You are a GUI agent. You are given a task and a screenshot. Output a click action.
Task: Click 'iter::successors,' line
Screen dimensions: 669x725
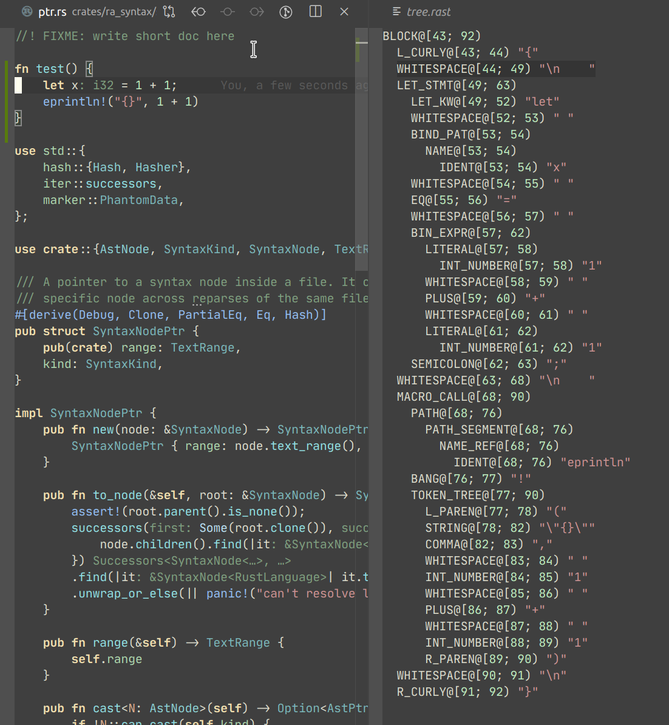point(103,184)
